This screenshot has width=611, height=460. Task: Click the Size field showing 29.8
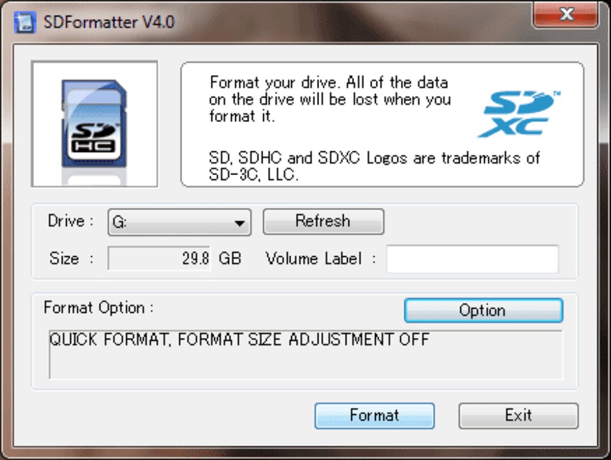coord(159,259)
